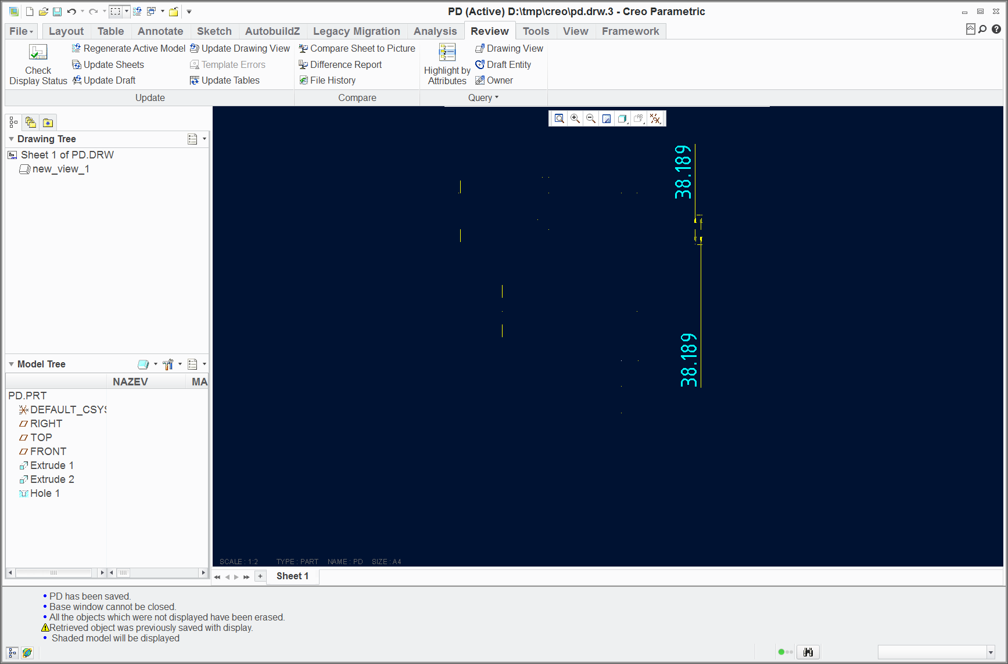Select the RIGHT datum plane
1008x664 pixels.
pyautogui.click(x=41, y=424)
